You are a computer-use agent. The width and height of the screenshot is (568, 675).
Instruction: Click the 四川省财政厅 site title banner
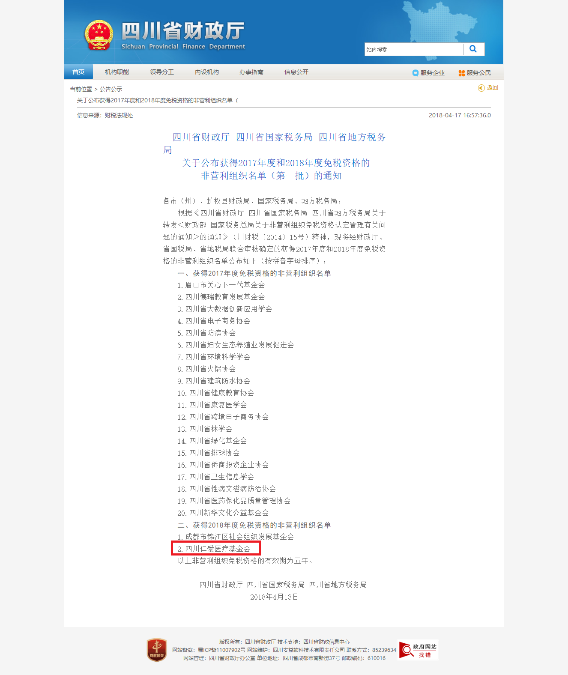pyautogui.click(x=183, y=36)
